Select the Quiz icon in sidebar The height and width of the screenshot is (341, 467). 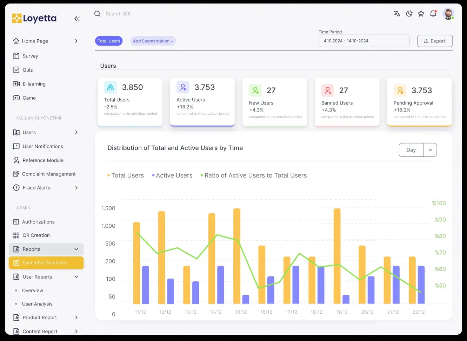click(16, 69)
